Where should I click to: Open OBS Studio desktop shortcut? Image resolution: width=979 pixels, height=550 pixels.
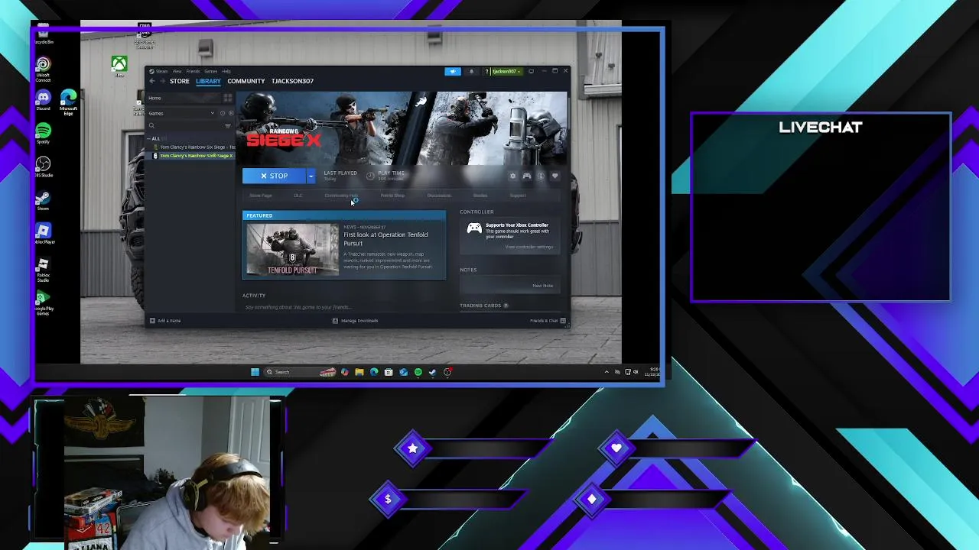point(43,167)
